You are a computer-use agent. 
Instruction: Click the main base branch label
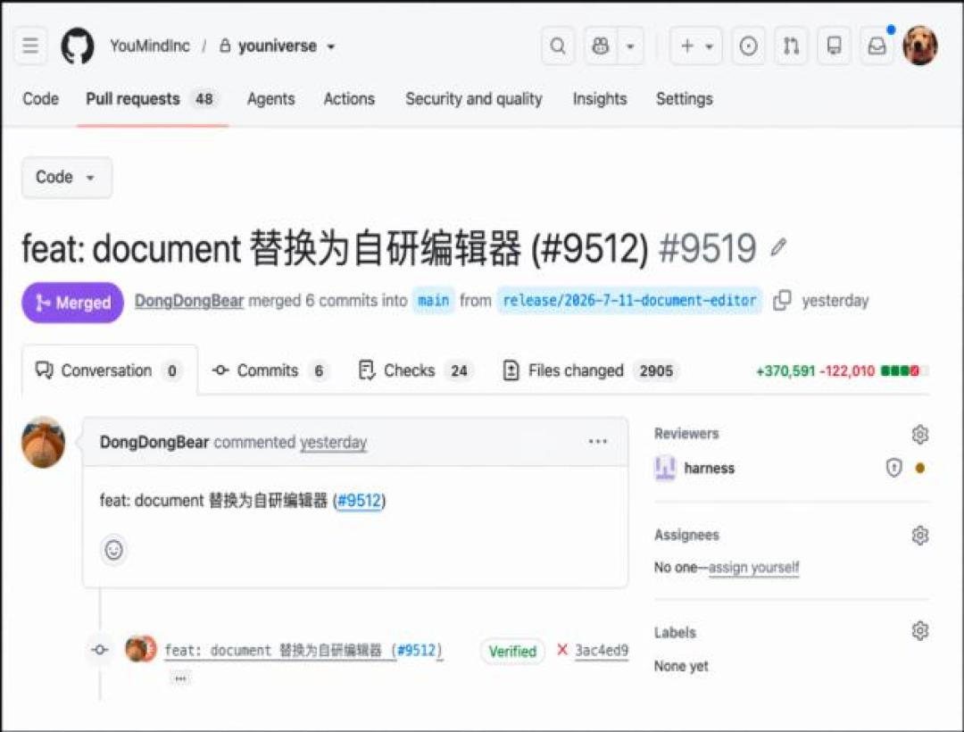pyautogui.click(x=434, y=301)
